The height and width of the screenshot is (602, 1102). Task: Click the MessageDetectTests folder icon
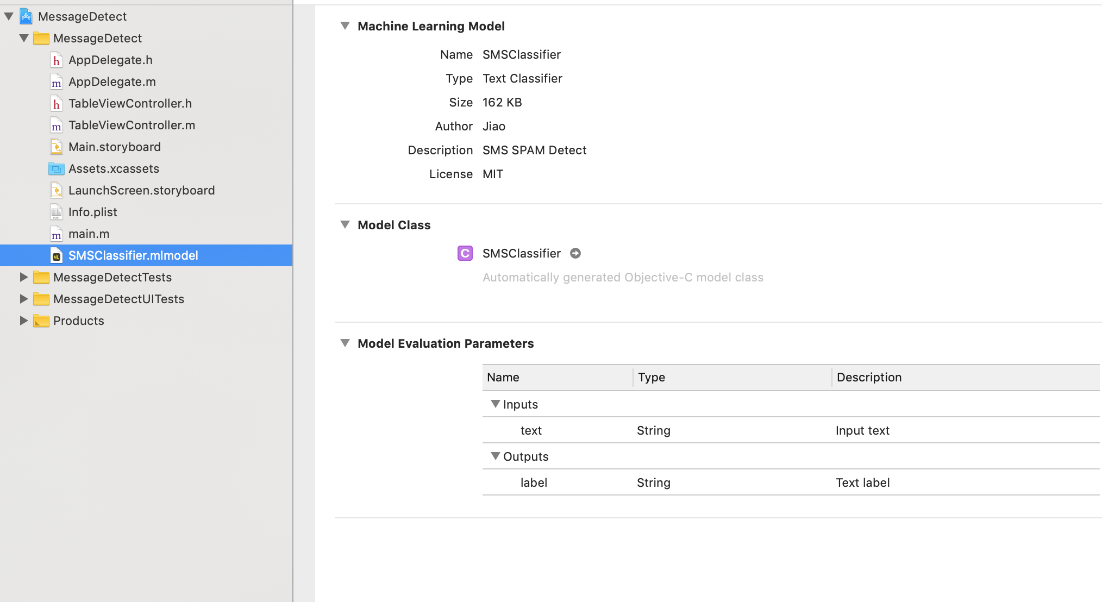pyautogui.click(x=41, y=277)
